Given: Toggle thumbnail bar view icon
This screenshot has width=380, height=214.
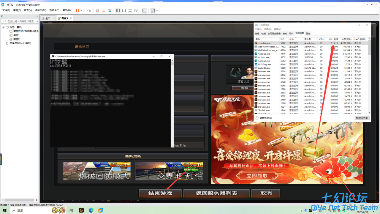Looking at the screenshot, I should point(124,10).
